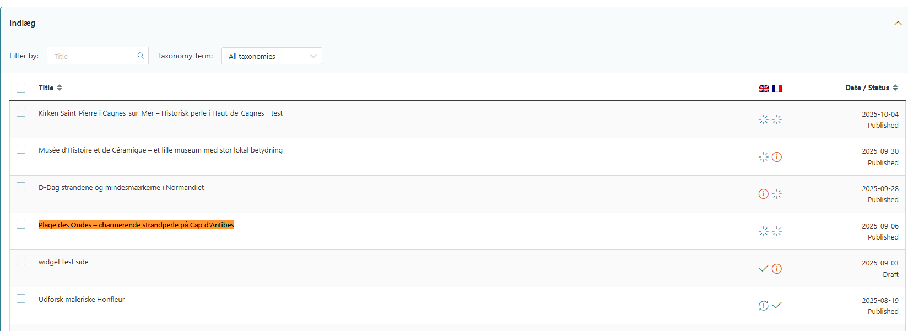This screenshot has height=331, width=908.
Task: Click the search magnifier icon in Title filter
Action: [x=140, y=56]
